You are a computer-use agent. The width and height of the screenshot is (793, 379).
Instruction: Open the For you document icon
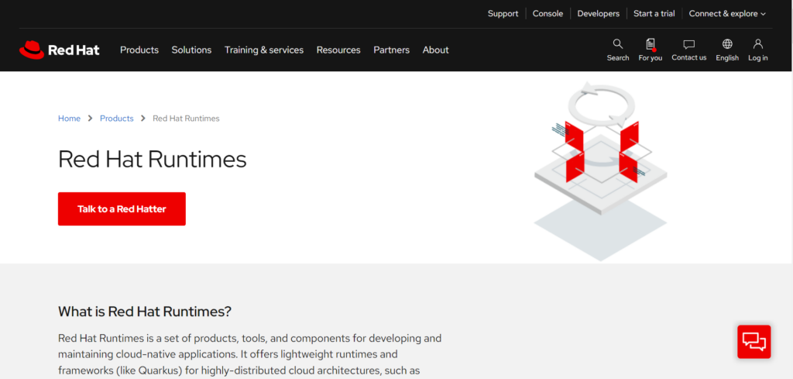(x=651, y=44)
